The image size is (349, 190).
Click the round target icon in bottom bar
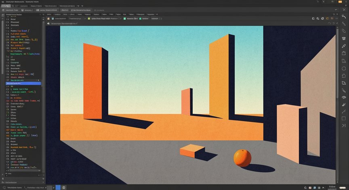tap(64, 188)
